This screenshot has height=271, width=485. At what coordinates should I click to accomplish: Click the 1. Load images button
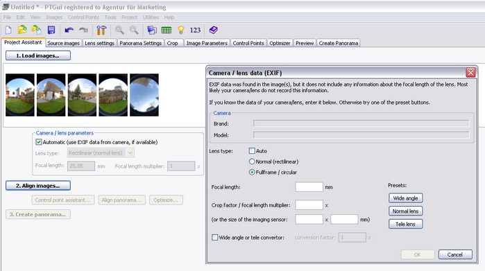[x=38, y=55]
